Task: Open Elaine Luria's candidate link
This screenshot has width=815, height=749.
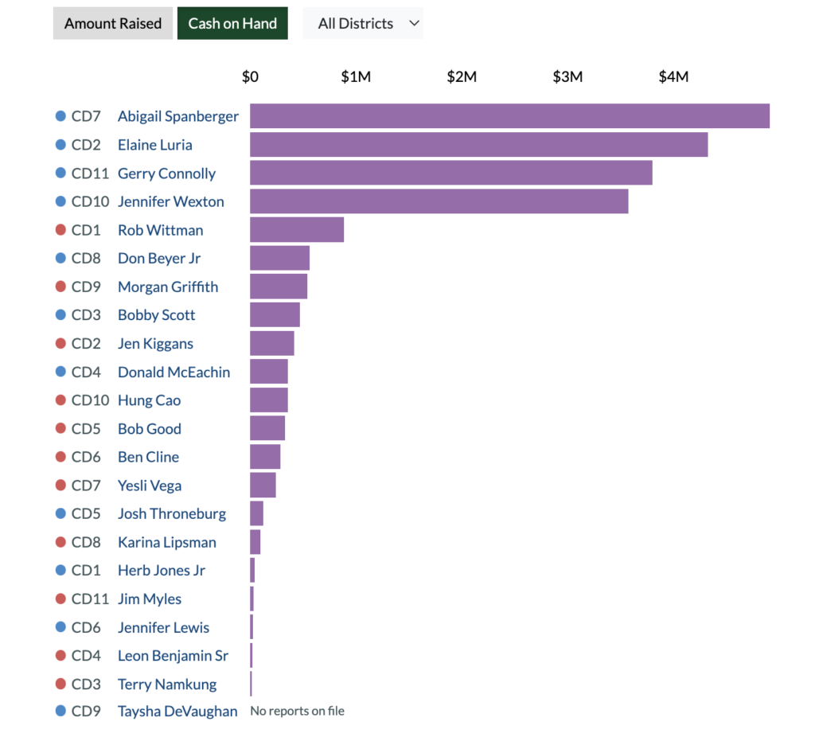Action: (154, 145)
